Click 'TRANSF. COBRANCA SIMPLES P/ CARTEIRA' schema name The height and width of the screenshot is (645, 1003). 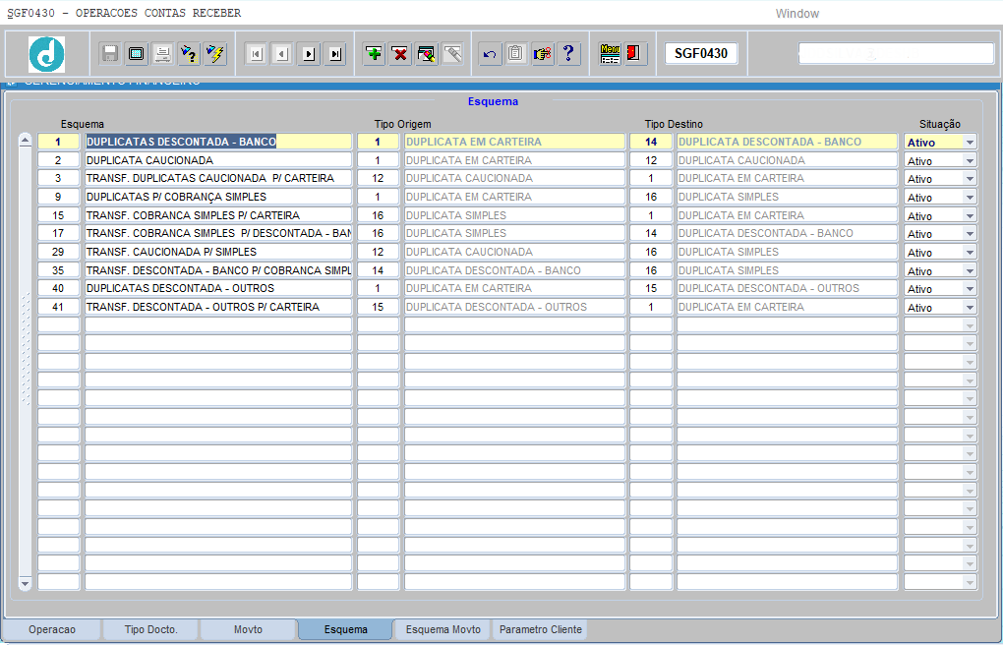point(218,215)
